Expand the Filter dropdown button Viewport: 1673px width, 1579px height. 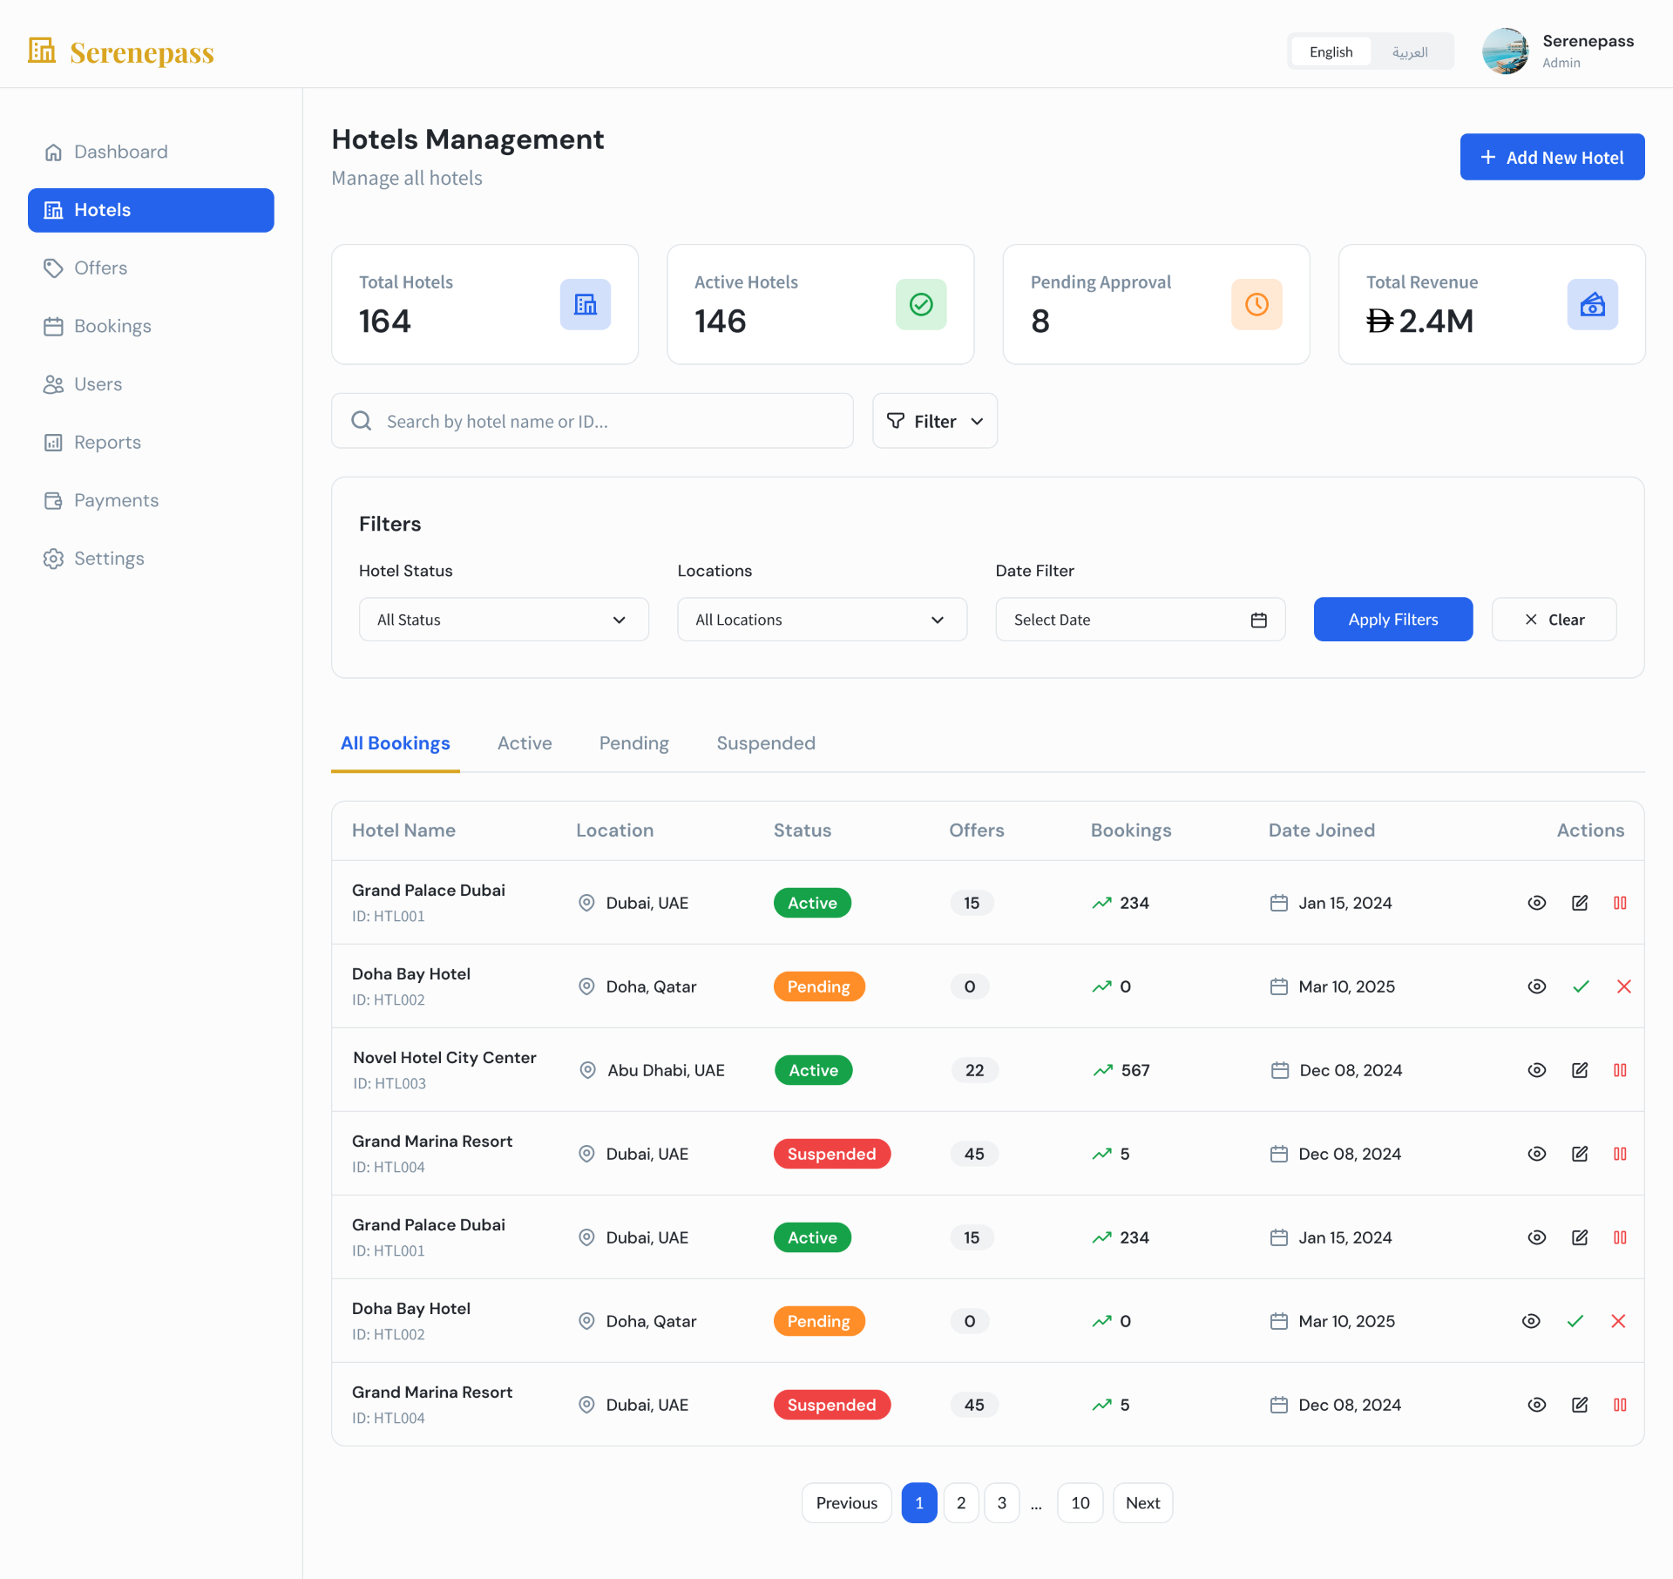coord(935,421)
